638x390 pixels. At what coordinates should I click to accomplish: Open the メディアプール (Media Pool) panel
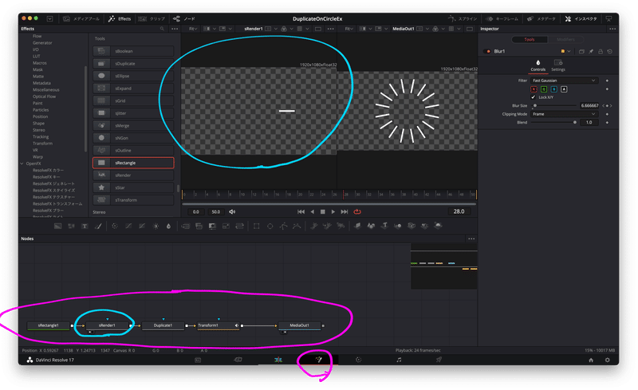tap(81, 18)
